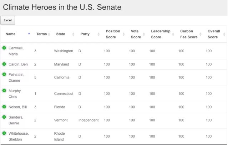This screenshot has width=228, height=145.
Task: Click the Rhode Island state cell
Action: coord(60,136)
